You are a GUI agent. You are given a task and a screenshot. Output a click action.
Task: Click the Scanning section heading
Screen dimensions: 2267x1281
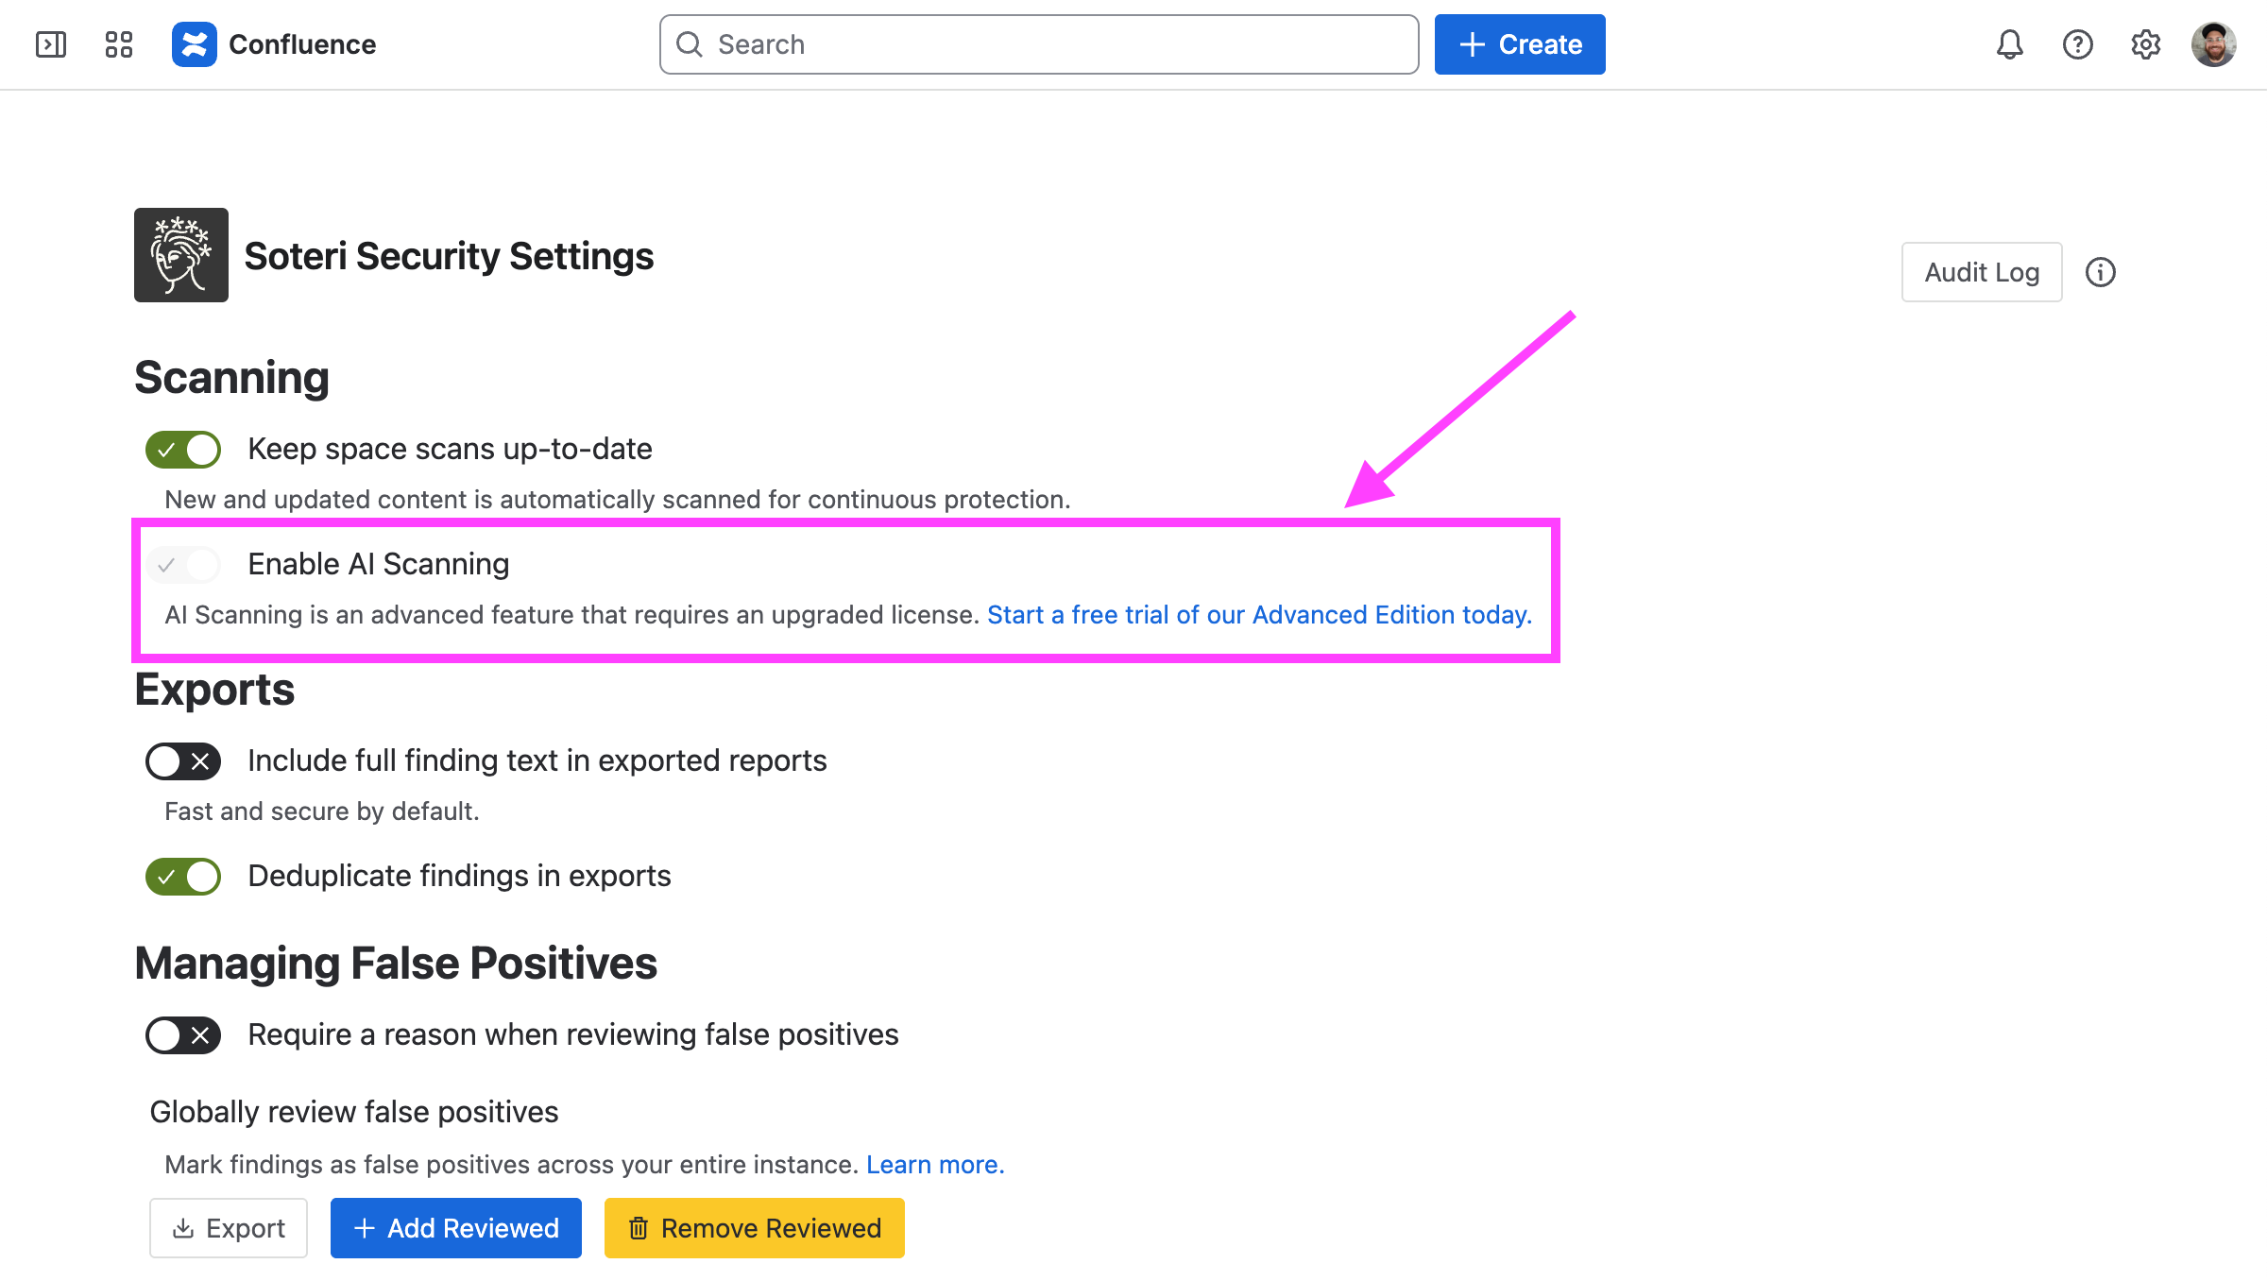point(231,378)
